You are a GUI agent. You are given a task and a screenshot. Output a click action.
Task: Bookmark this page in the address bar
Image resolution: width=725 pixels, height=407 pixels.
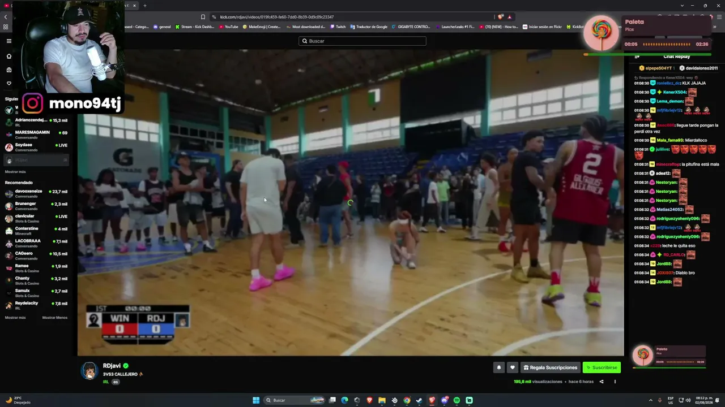(203, 17)
